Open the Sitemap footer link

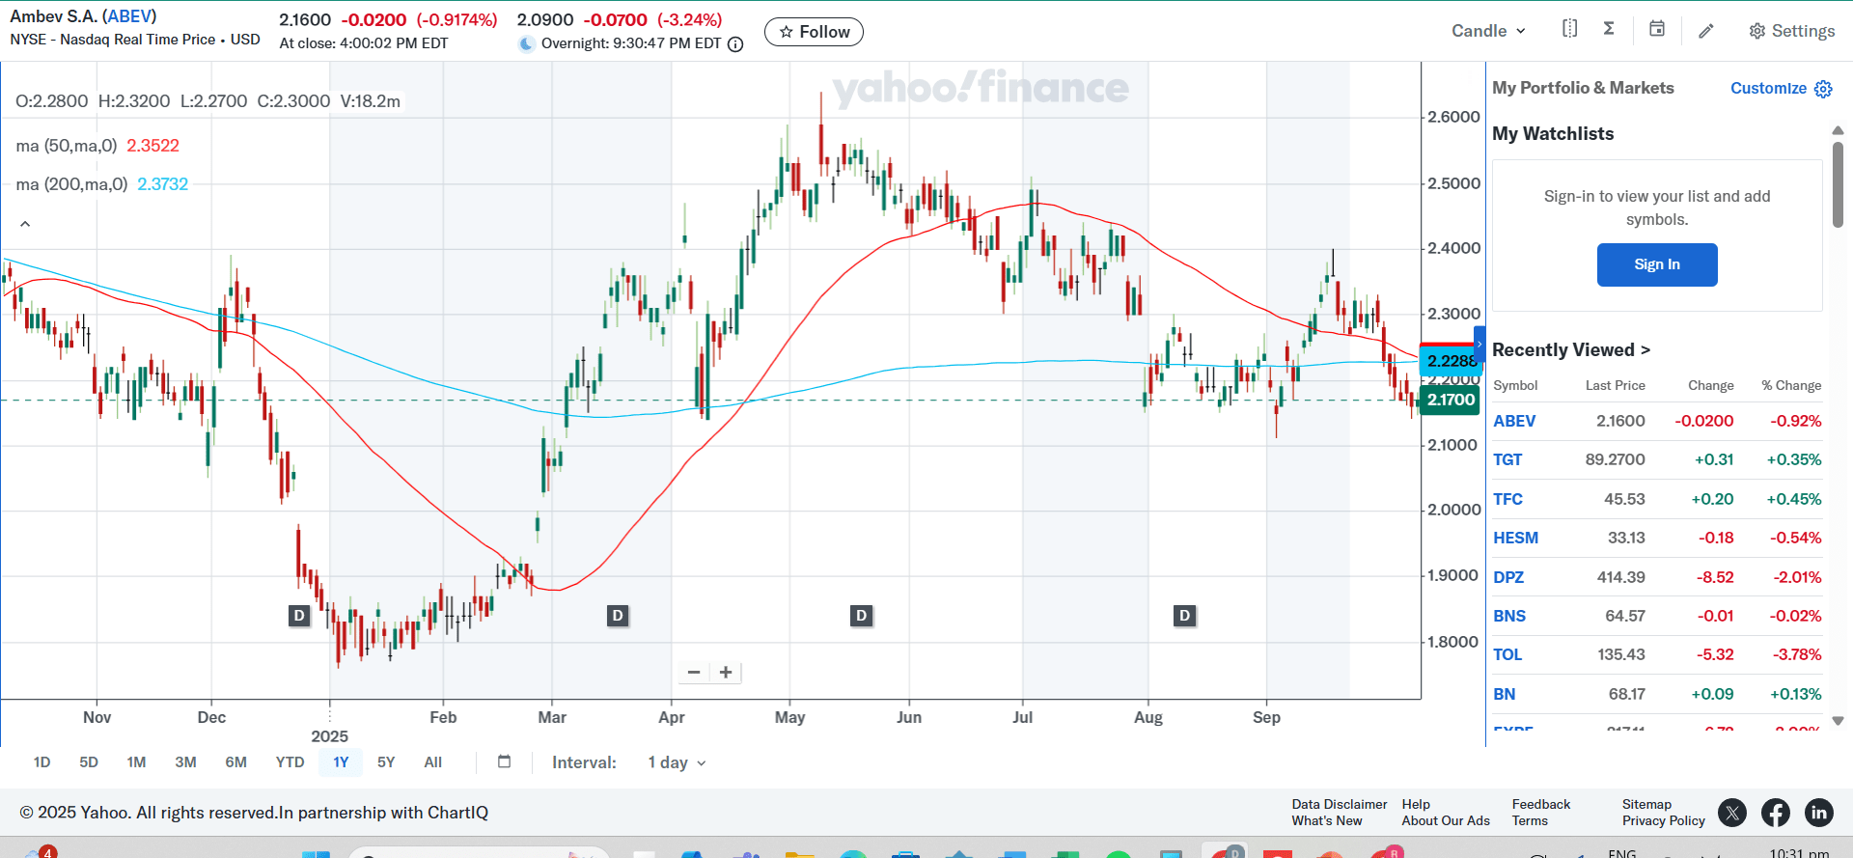[x=1646, y=804]
